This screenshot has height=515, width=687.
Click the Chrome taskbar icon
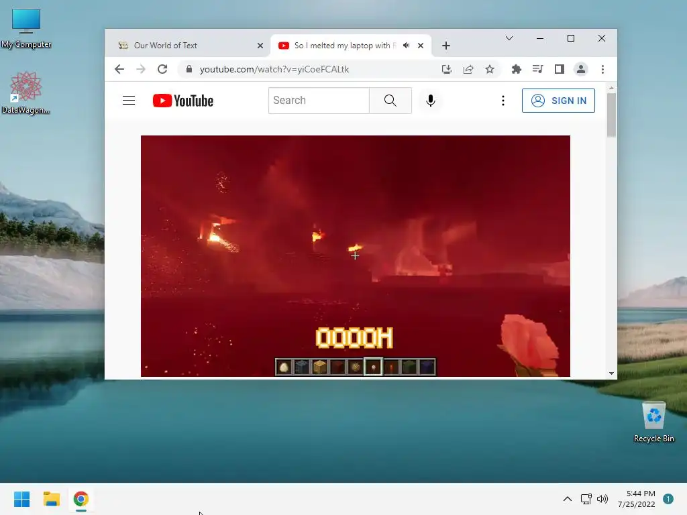(x=81, y=499)
